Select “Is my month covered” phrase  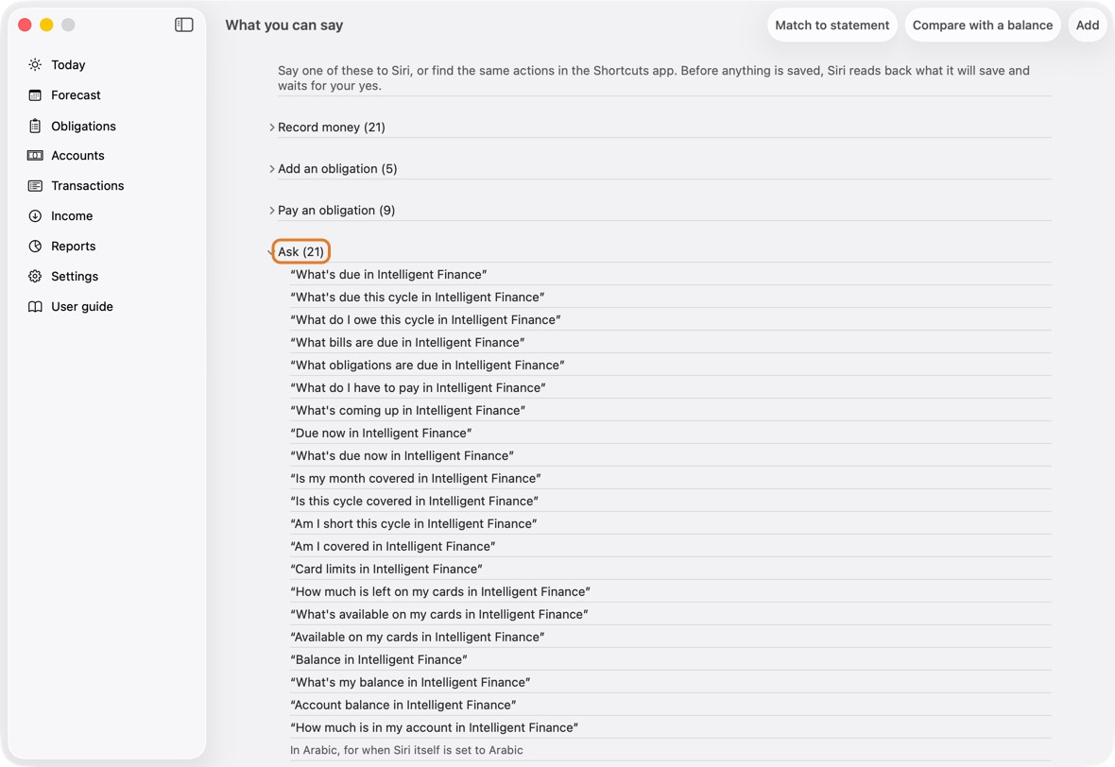(415, 478)
